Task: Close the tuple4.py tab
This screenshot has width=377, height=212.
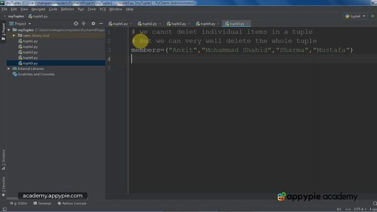Action: click(x=219, y=24)
